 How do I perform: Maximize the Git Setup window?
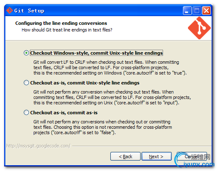click(197, 10)
